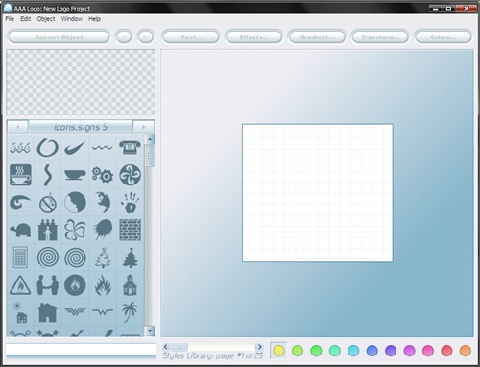The height and width of the screenshot is (367, 480).
Task: Pick the swoosh checkmark shape
Action: point(75,148)
